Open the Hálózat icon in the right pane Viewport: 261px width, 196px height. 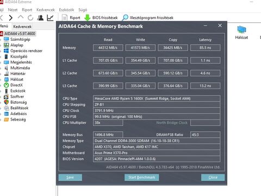pos(241,30)
